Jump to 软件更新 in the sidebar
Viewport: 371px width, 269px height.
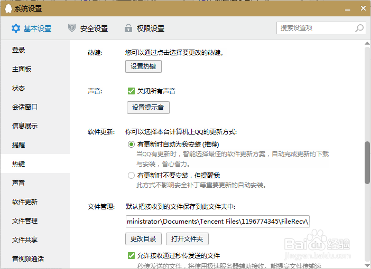[x=35, y=201]
